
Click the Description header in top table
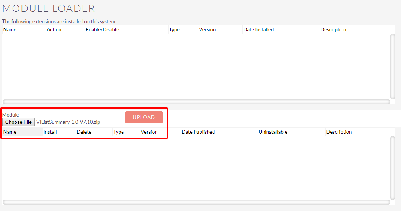pos(333,30)
